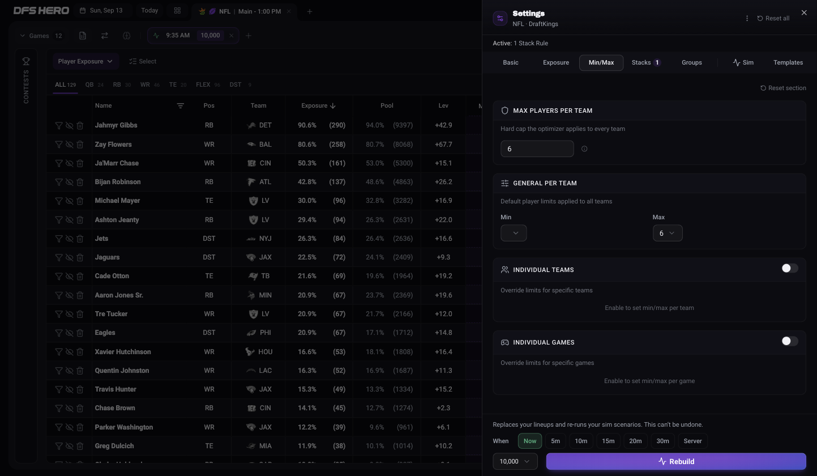The width and height of the screenshot is (817, 476).
Task: Select the Min/Max settings tab
Action: point(601,62)
